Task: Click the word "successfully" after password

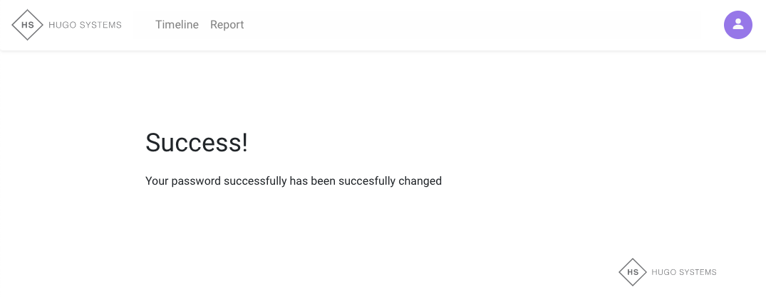Action: pyautogui.click(x=255, y=181)
